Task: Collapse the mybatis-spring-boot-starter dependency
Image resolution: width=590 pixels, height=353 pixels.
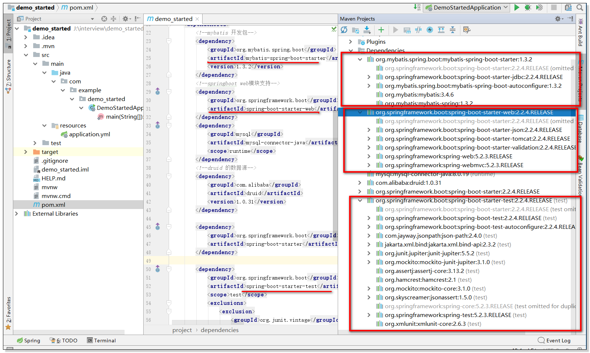Action: (x=360, y=59)
